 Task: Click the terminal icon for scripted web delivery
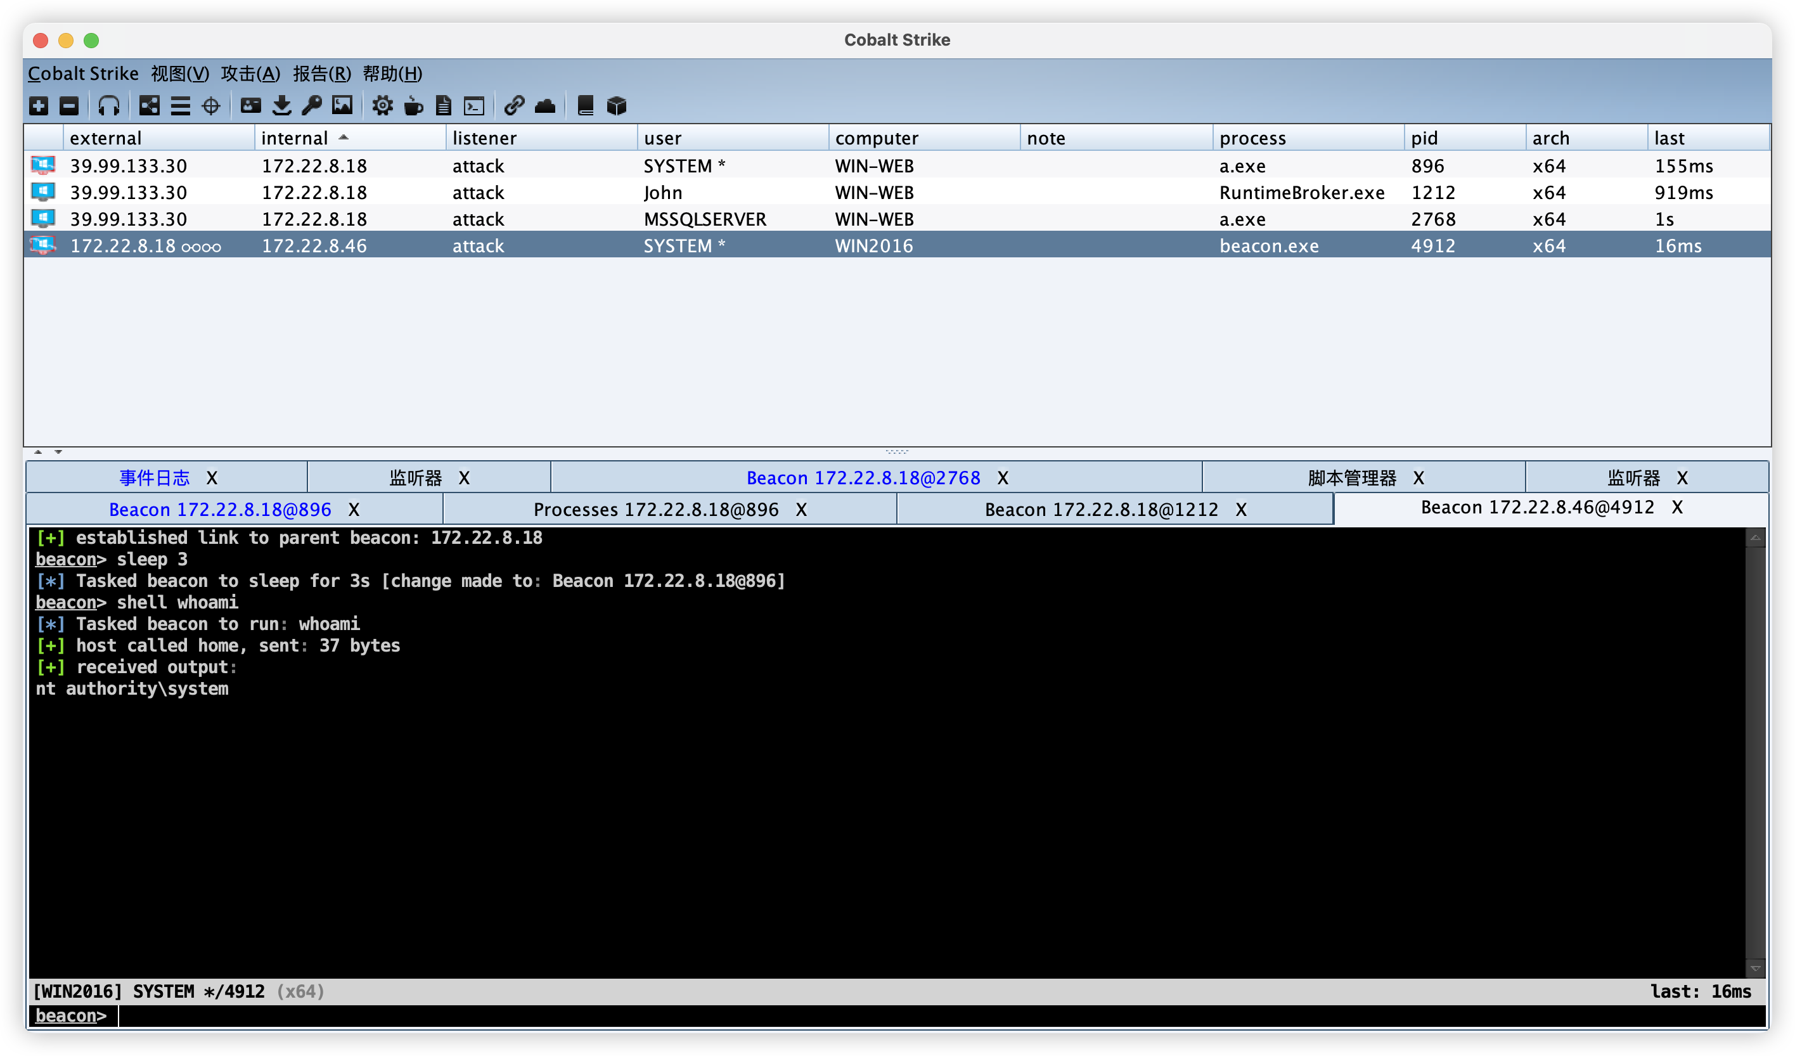click(x=474, y=106)
